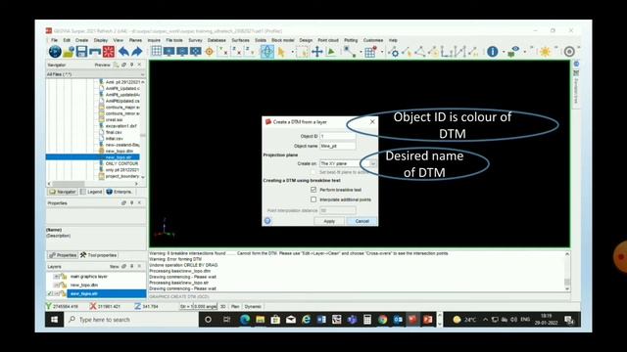Image resolution: width=627 pixels, height=352 pixels.
Task: Click the triangle digitise tool icon
Action: coord(420,52)
